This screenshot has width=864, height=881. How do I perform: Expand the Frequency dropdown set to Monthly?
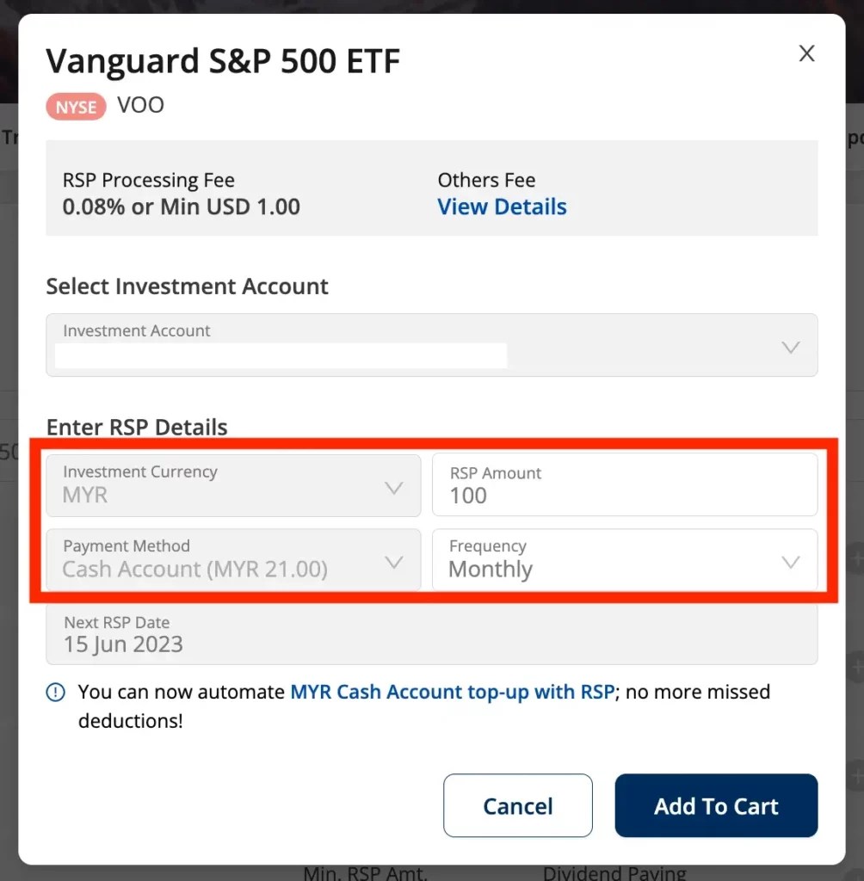[625, 560]
